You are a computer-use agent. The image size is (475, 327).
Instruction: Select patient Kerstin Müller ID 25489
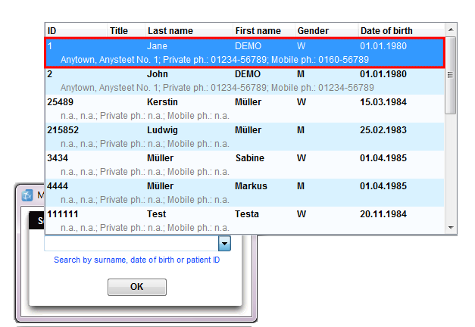[x=245, y=109]
